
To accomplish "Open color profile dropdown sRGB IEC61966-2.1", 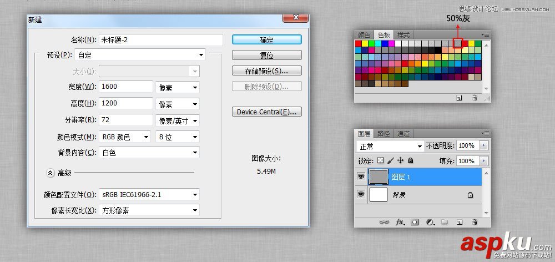I will pos(149,194).
